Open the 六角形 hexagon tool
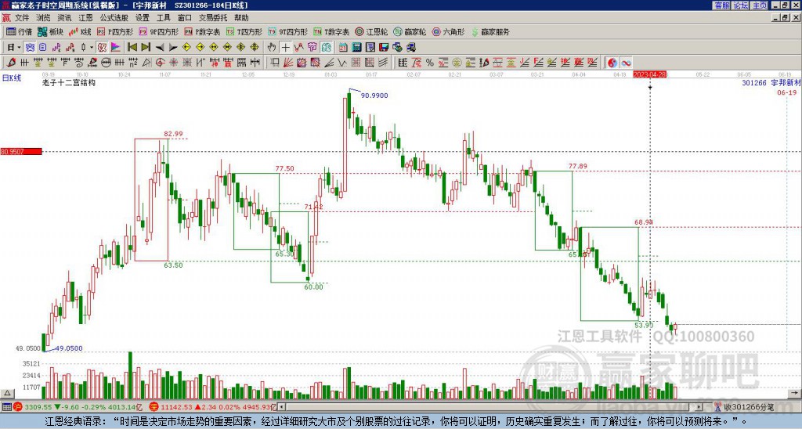 (449, 31)
